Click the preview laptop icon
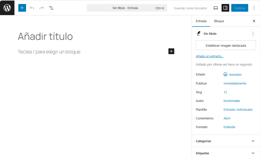 (x=216, y=8)
